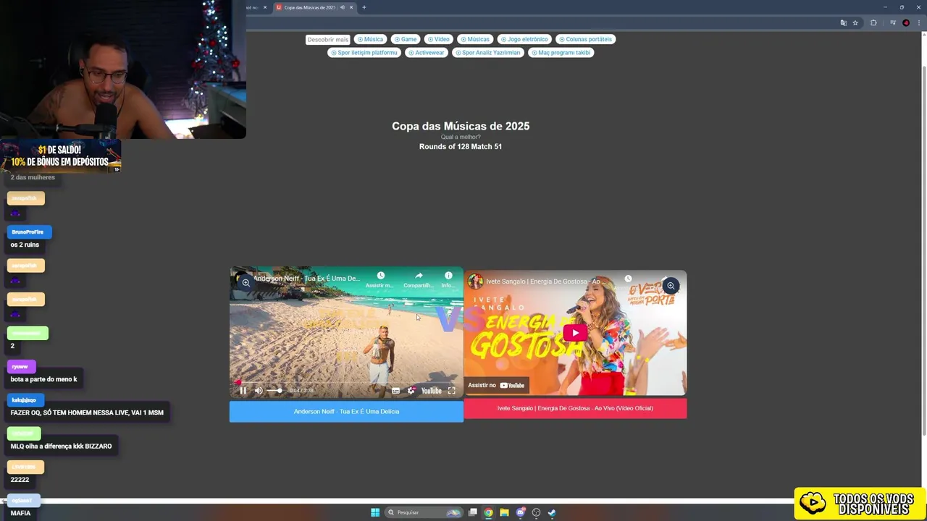Open the Game tag
This screenshot has height=521, width=927.
tap(406, 39)
